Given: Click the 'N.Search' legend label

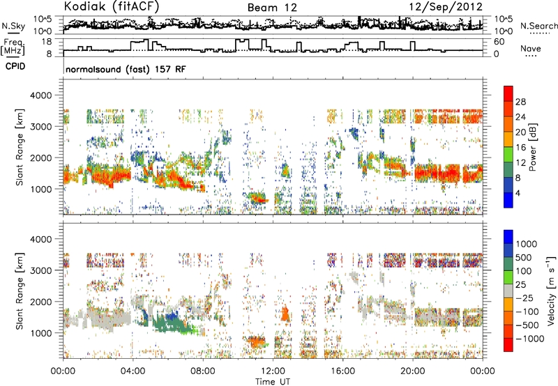Looking at the screenshot, I should pyautogui.click(x=538, y=26).
